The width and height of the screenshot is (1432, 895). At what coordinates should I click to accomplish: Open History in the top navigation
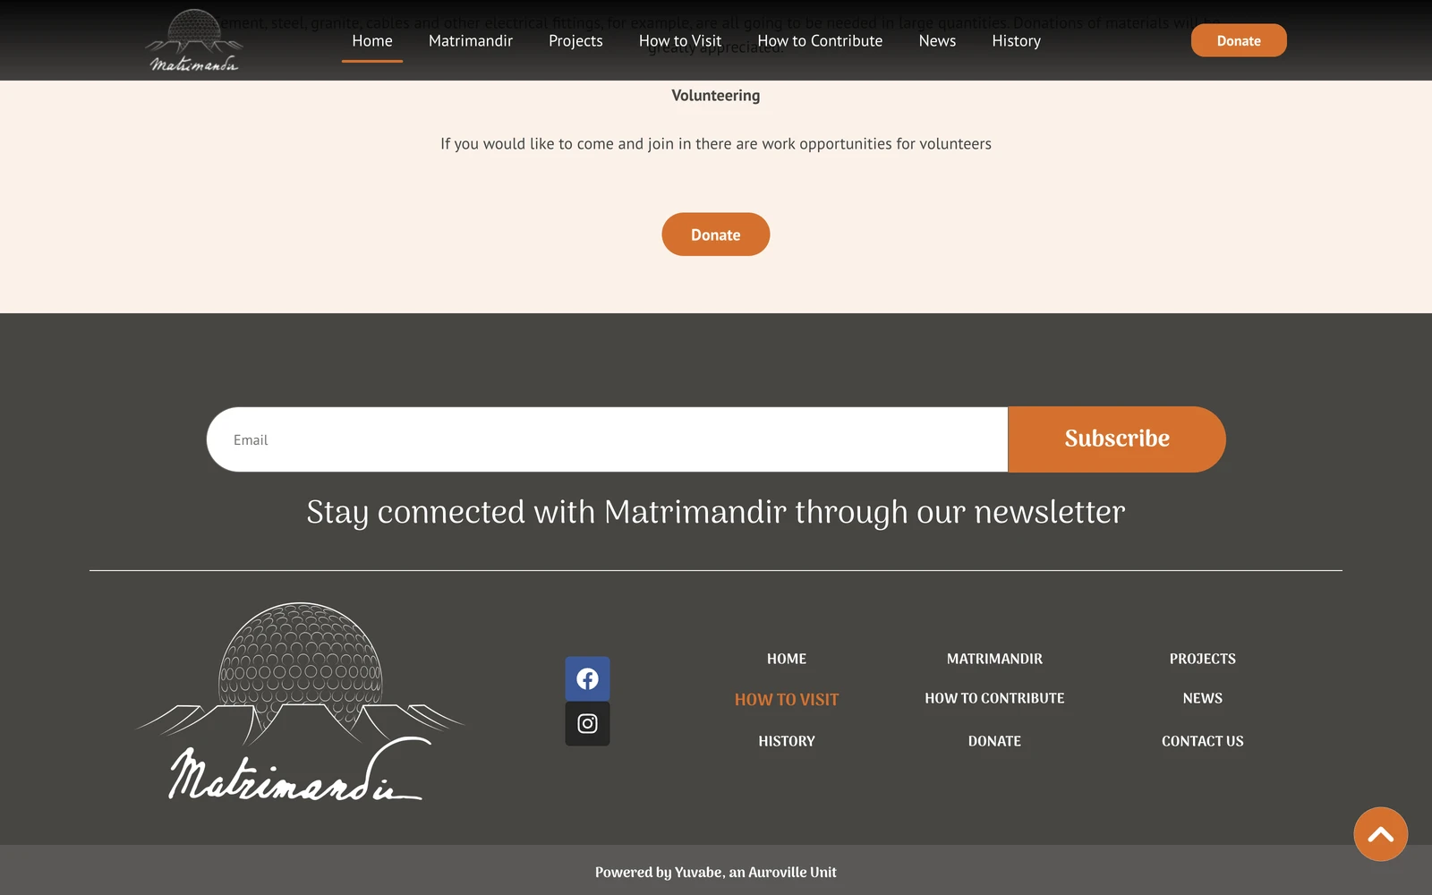pyautogui.click(x=1017, y=41)
